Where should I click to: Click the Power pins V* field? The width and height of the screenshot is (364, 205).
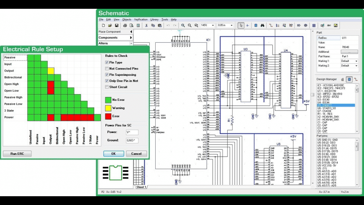[132, 132]
